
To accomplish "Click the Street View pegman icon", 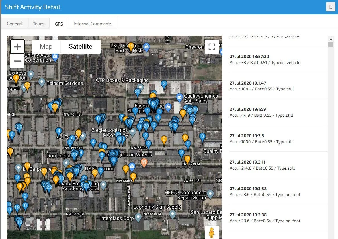I will [x=212, y=232].
